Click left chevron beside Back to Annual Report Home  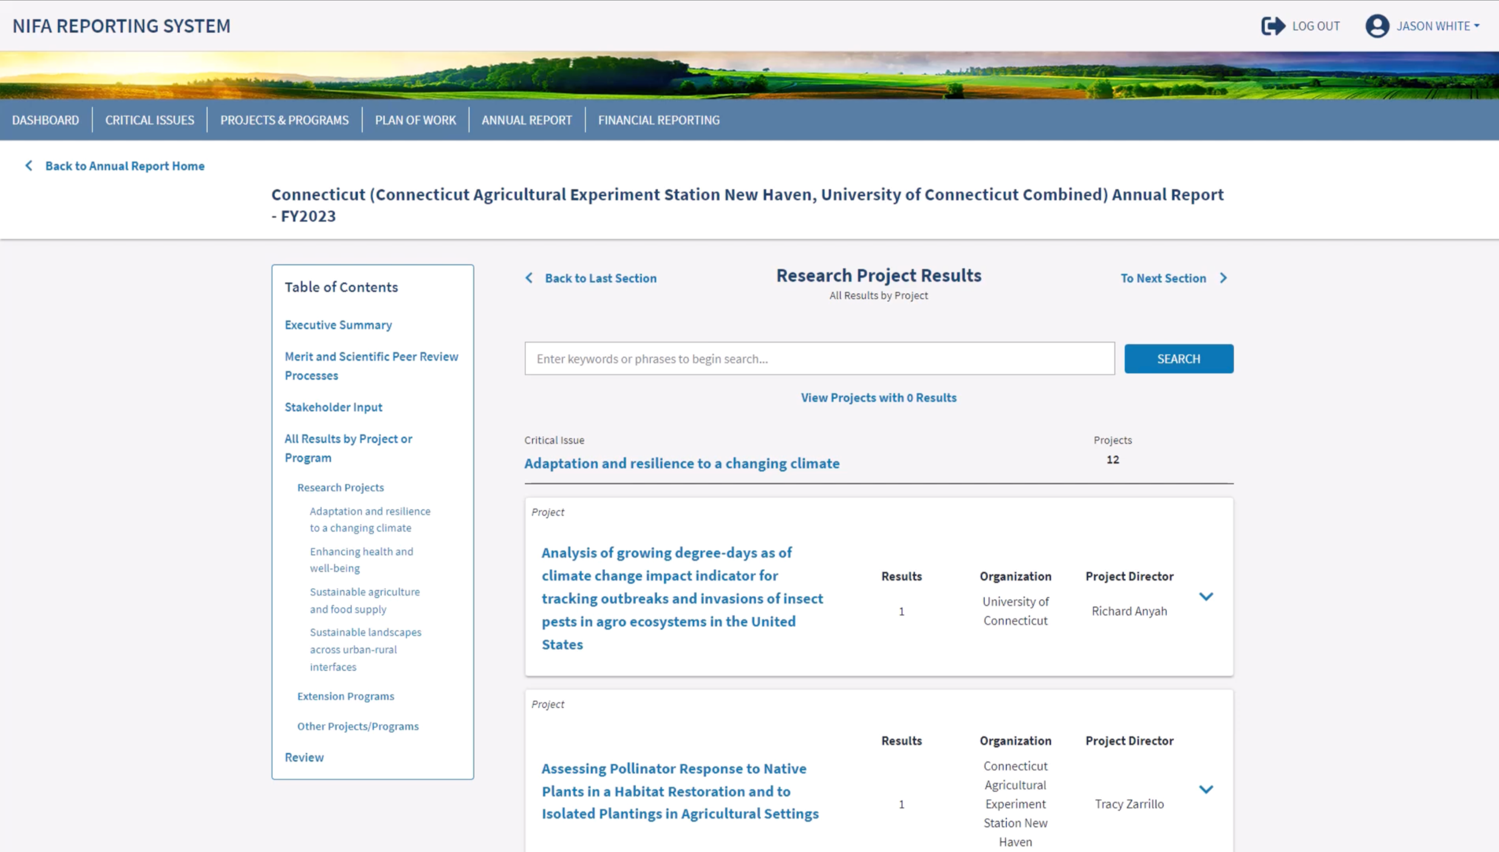coord(29,166)
